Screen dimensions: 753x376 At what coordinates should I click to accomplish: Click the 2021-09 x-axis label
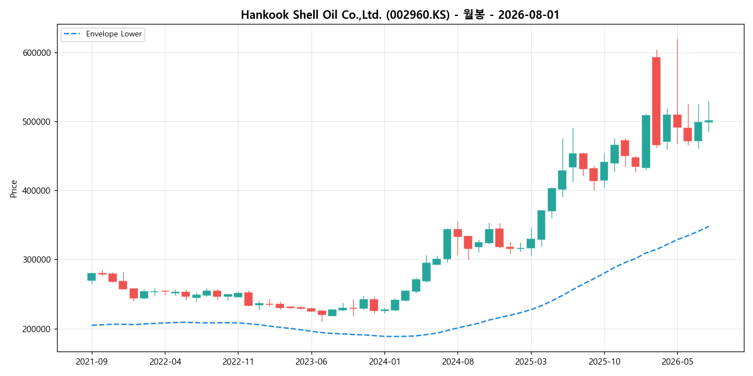coord(92,361)
